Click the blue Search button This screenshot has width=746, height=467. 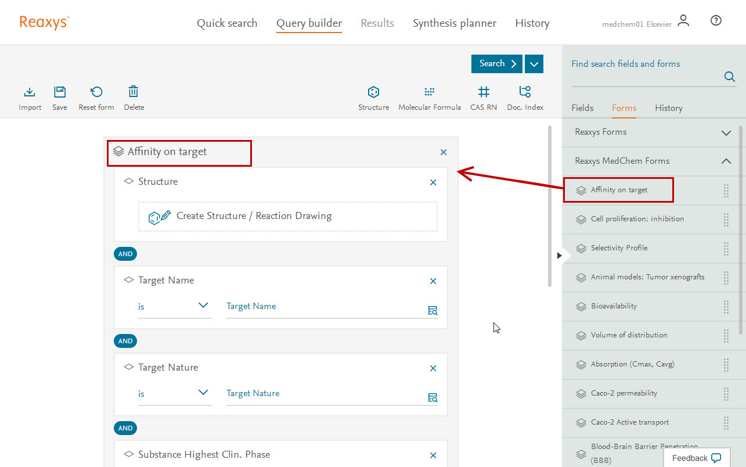pyautogui.click(x=497, y=64)
